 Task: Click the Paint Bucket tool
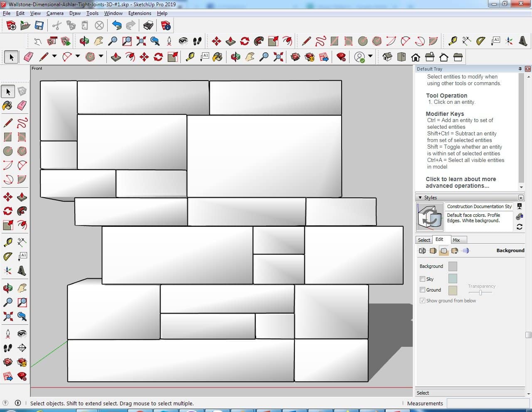7,105
